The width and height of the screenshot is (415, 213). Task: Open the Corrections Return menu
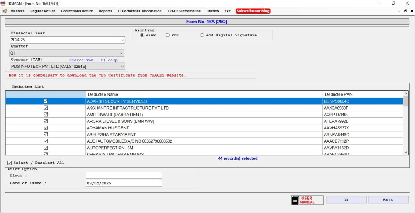77,11
